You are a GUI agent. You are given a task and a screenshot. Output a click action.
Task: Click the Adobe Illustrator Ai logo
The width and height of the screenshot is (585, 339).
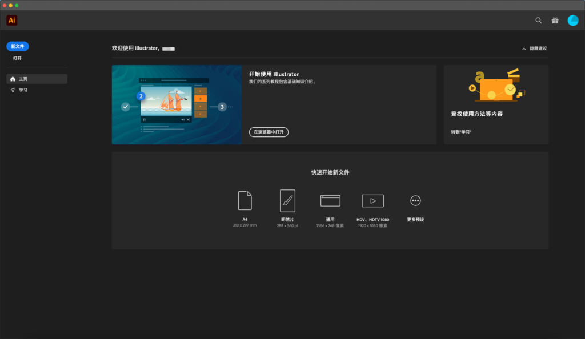12,20
